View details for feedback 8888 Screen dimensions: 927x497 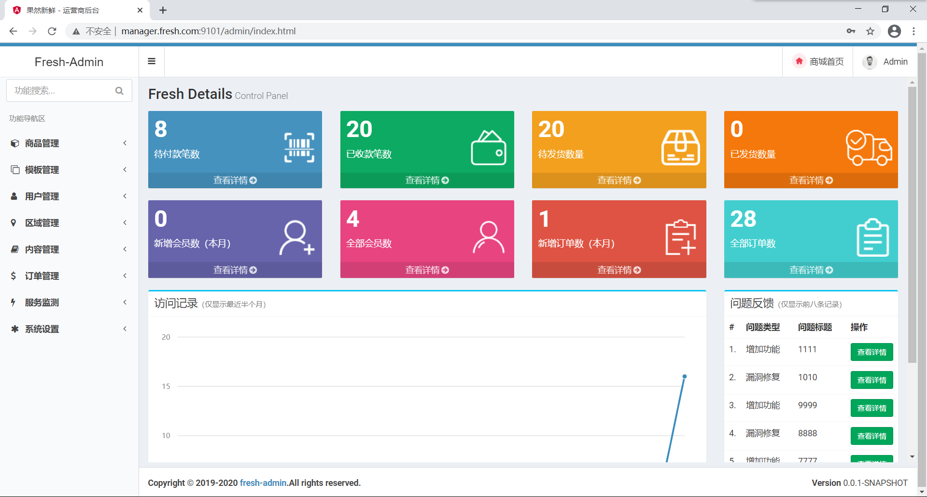pos(871,436)
